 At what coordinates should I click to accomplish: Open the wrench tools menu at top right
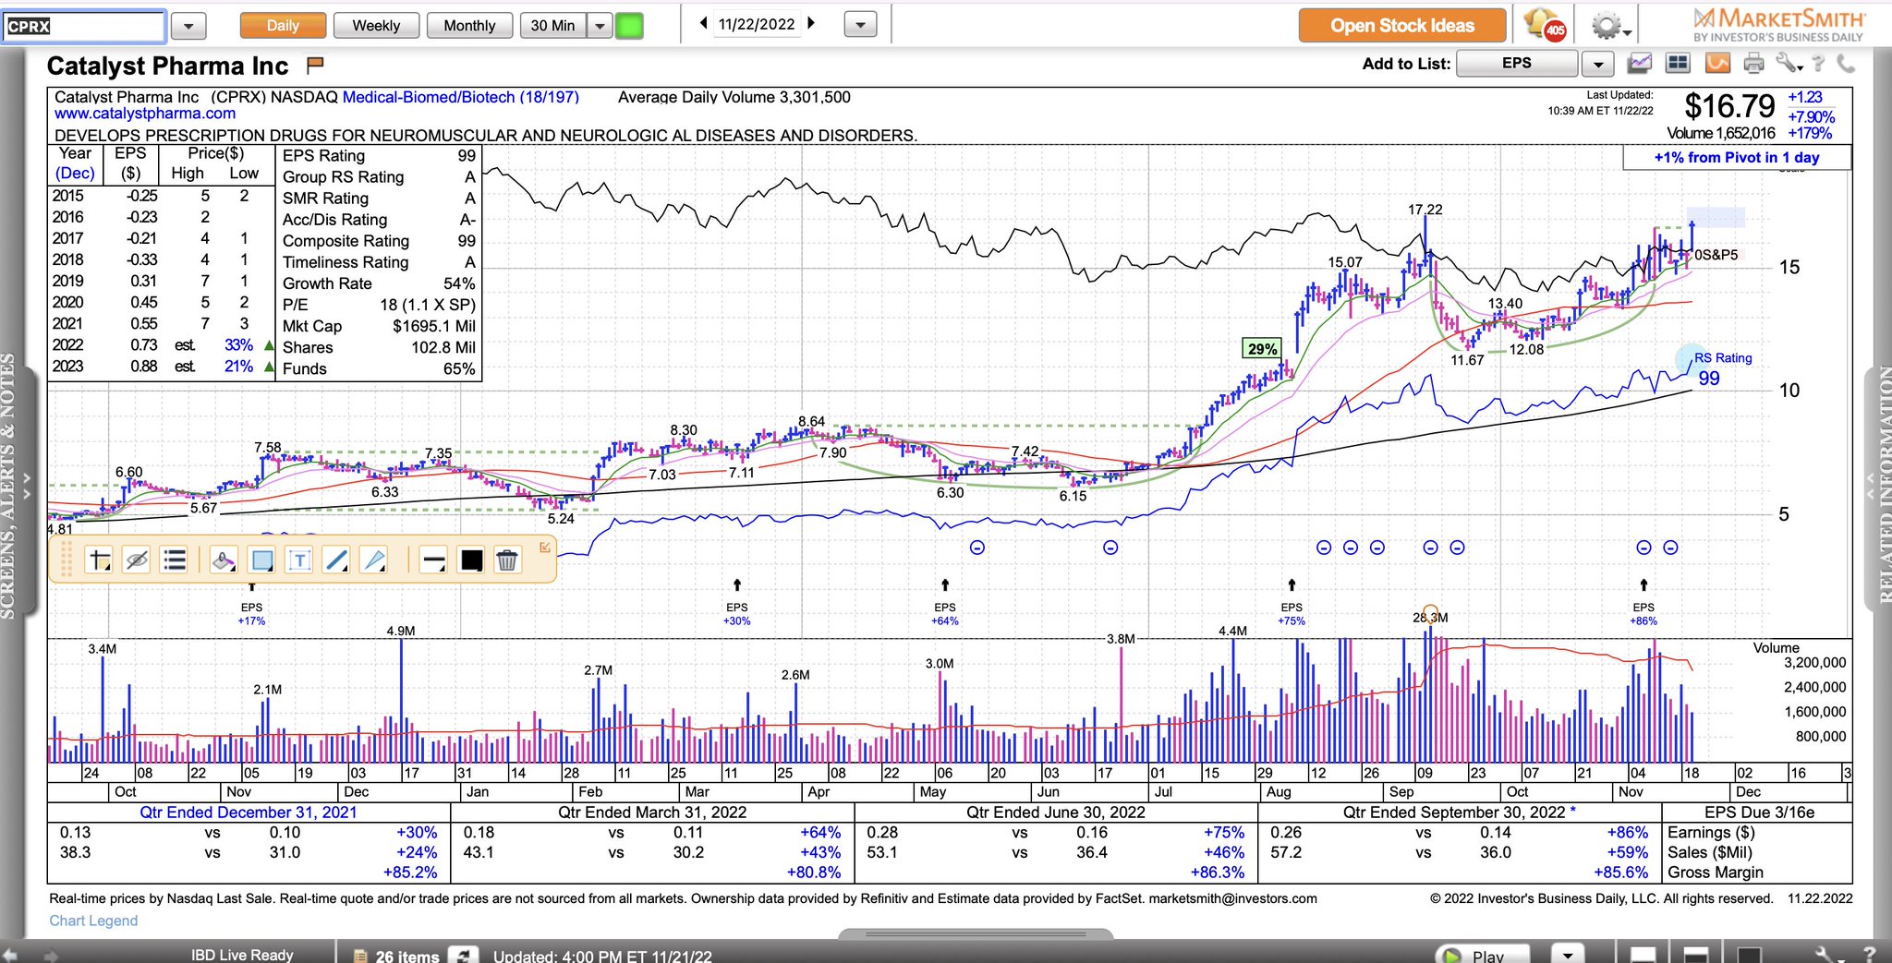click(1789, 64)
